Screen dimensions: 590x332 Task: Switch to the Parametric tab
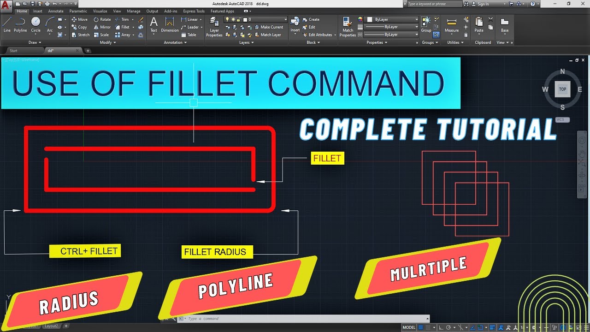78,11
